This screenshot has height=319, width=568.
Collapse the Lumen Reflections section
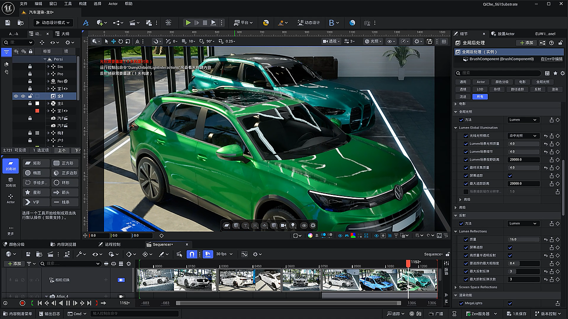pyautogui.click(x=456, y=231)
